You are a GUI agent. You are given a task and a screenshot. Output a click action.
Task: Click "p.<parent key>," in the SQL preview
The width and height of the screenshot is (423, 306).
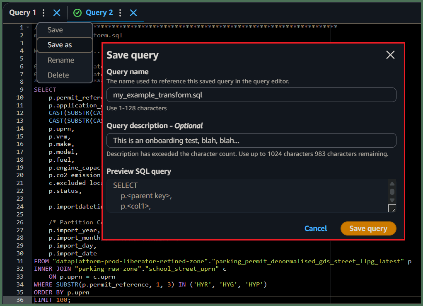146,196
